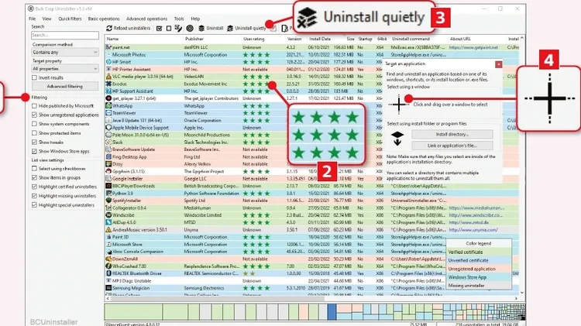Open the unyma.com About URL link
Image resolution: width=581 pixels, height=326 pixels.
pos(473,230)
